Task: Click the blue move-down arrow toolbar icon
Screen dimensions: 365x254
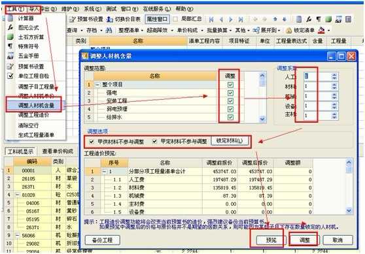Action: point(285,19)
